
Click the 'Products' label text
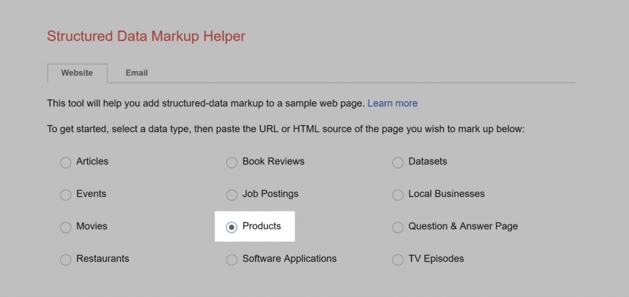pos(262,226)
